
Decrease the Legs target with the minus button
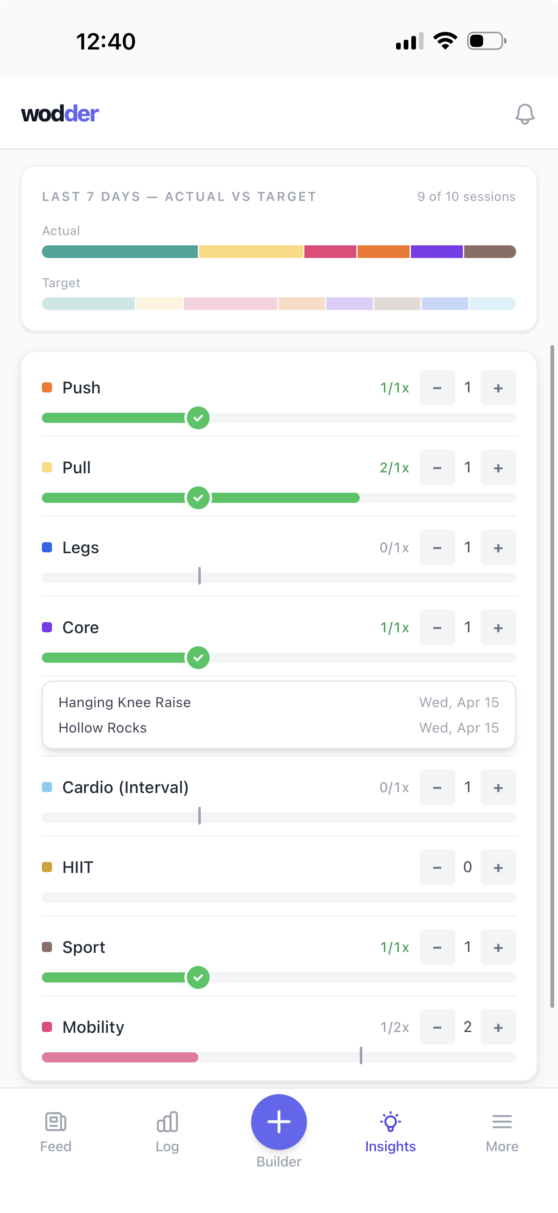pyautogui.click(x=437, y=547)
